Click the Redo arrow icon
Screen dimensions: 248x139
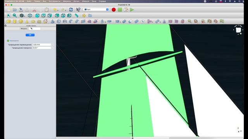(63, 10)
